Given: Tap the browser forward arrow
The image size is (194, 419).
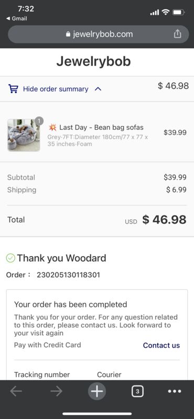Looking at the screenshot, I should (56, 391).
